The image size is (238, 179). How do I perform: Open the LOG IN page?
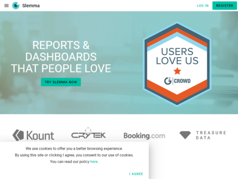(x=203, y=5)
